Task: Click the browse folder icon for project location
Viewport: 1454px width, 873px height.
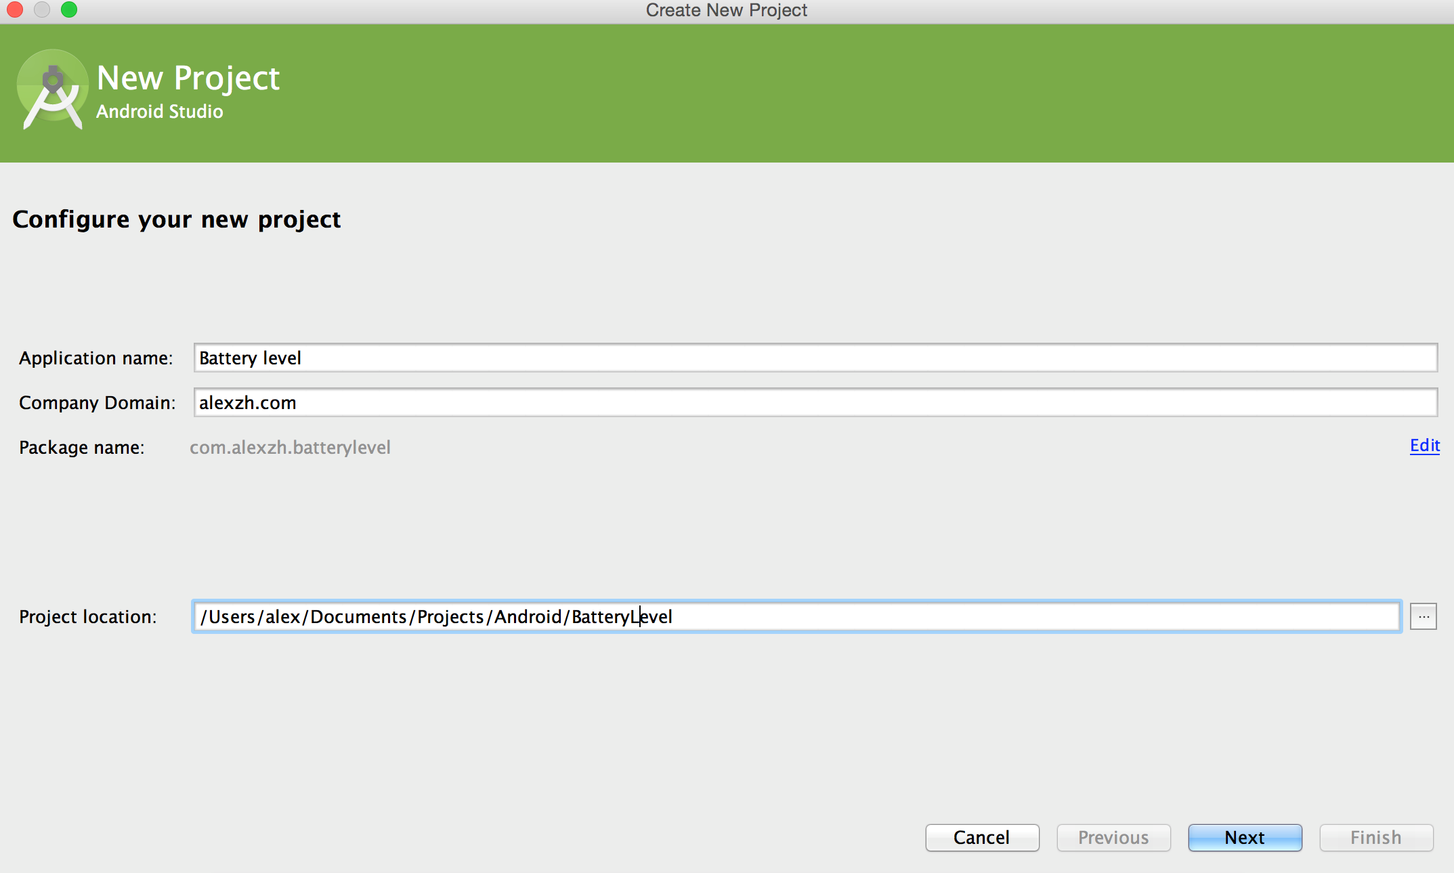Action: (x=1424, y=616)
